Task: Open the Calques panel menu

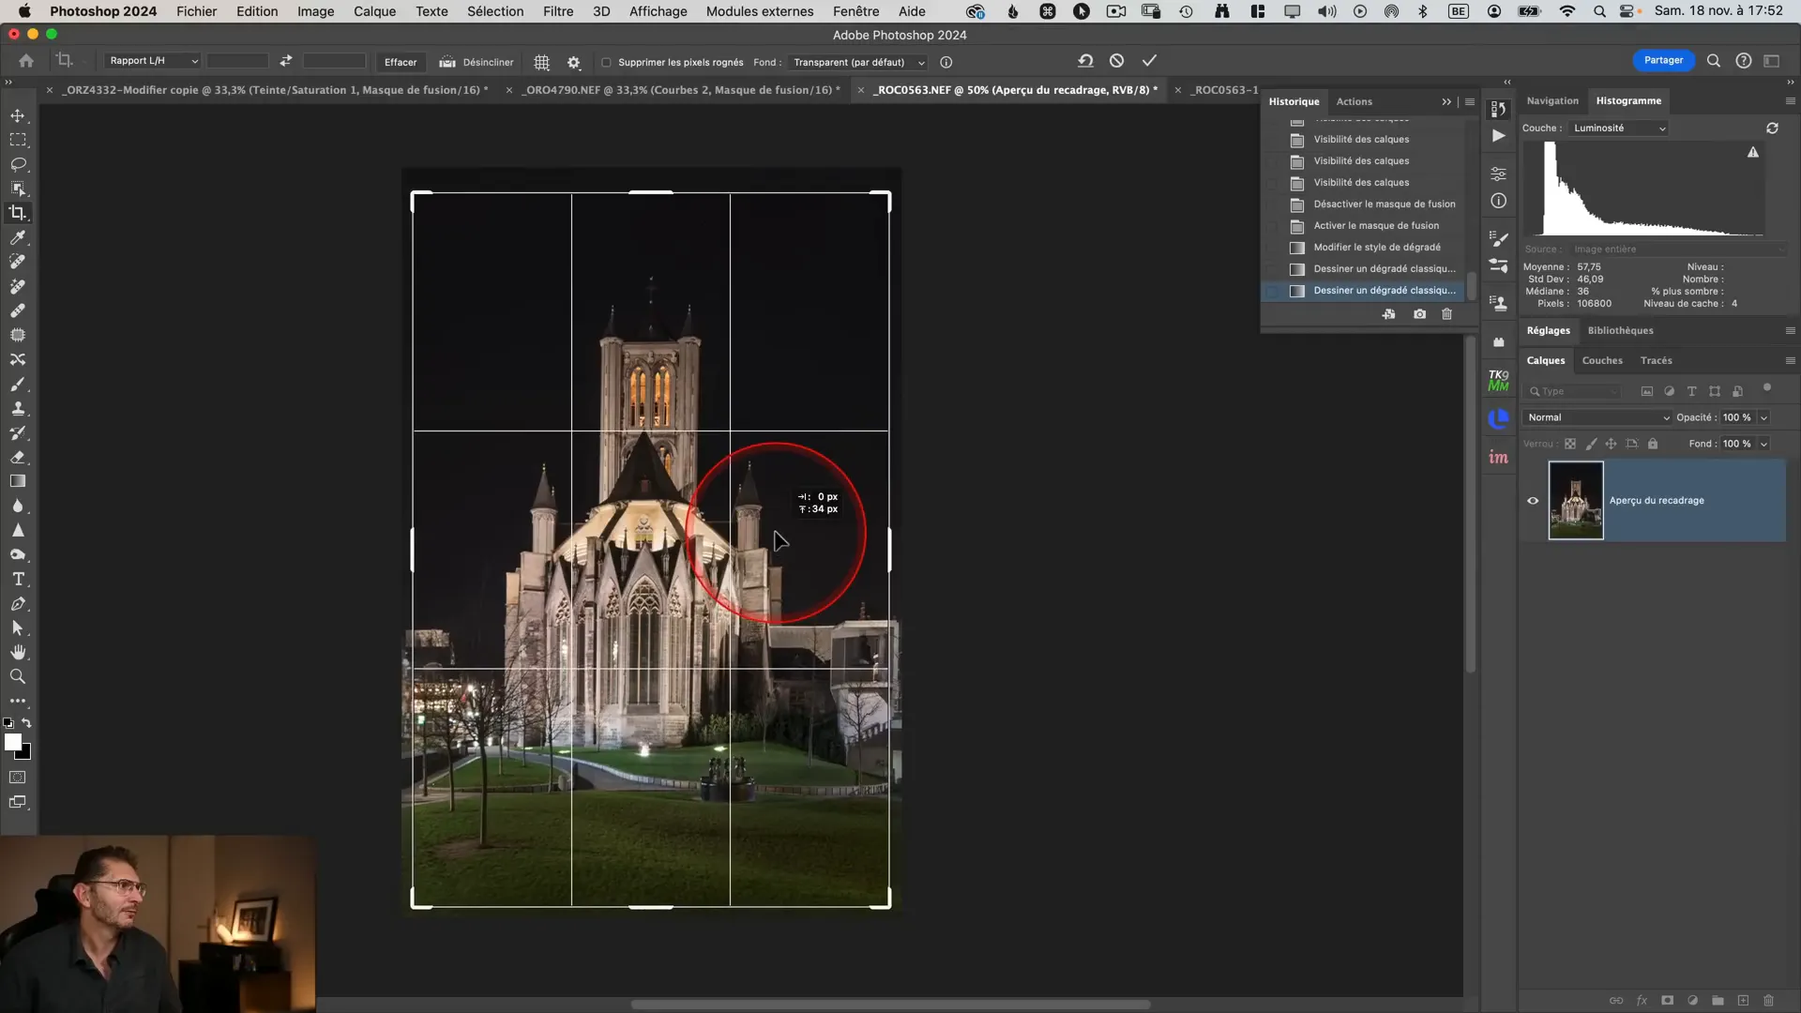Action: coord(1790,360)
